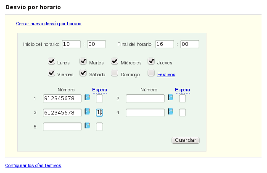This screenshot has width=267, height=173.
Task: Open address book icon for number 3
Action: [87, 112]
